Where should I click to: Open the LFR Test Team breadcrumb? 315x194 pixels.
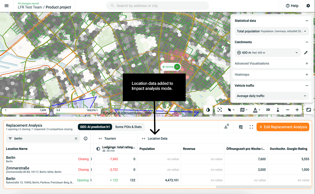click(30, 7)
